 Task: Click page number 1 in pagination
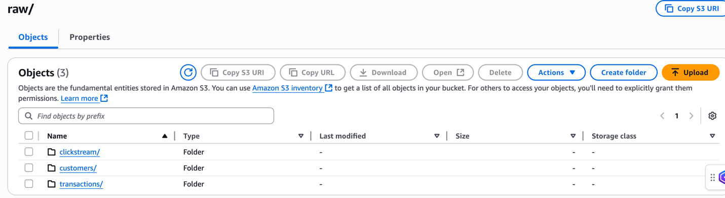(676, 116)
